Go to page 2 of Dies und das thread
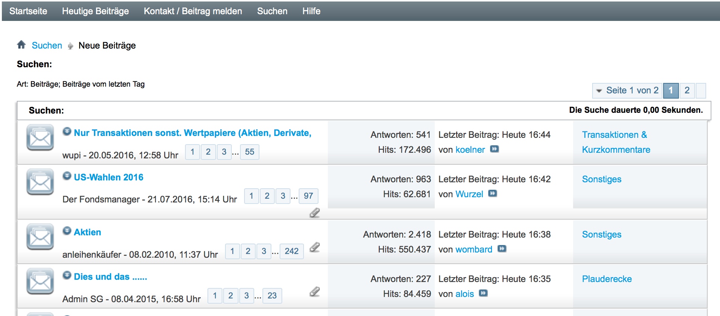Screen dimensions: 720x316 point(231,295)
